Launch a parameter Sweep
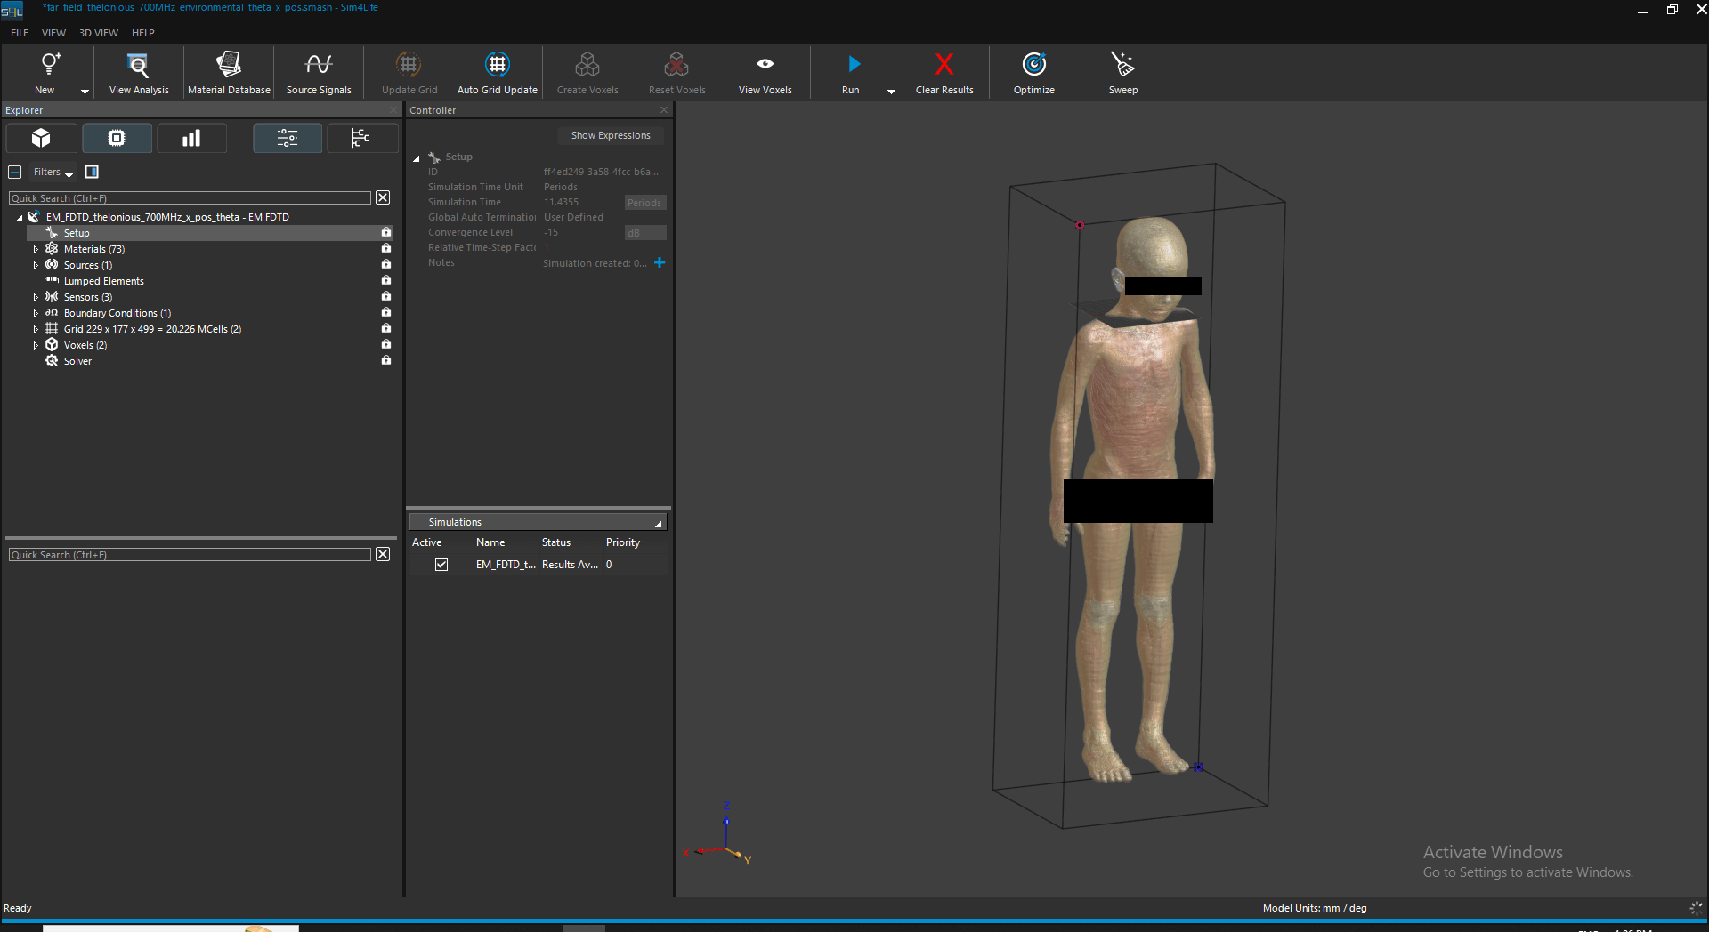The width and height of the screenshot is (1709, 932). pos(1122,72)
